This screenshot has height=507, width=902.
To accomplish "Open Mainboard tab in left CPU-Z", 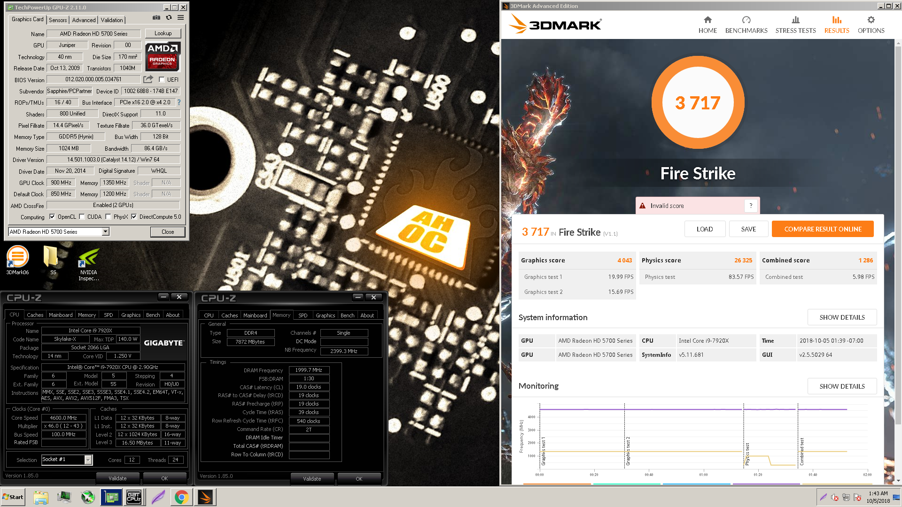I will (61, 315).
